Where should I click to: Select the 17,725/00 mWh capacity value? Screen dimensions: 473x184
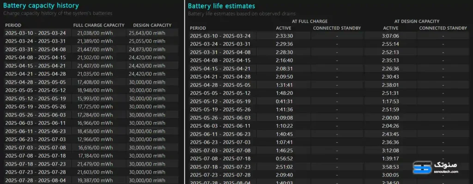[x=95, y=107]
